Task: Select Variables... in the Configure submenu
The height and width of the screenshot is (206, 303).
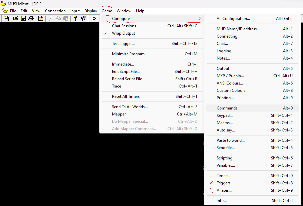Action: pyautogui.click(x=253, y=165)
